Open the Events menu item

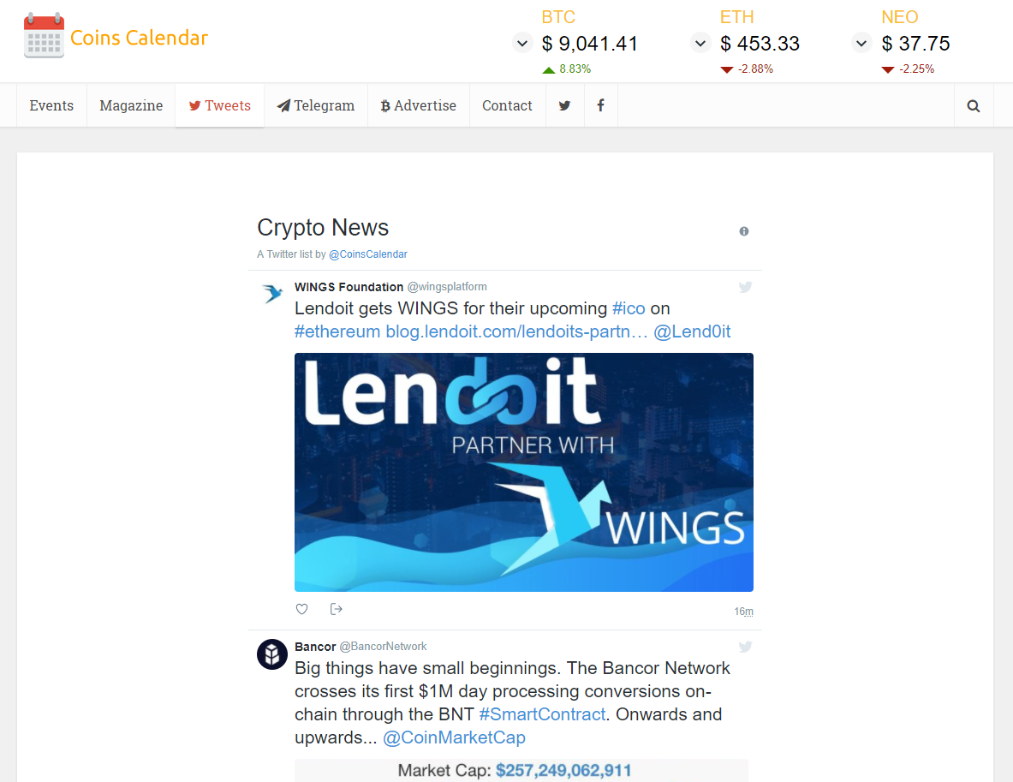pos(51,104)
